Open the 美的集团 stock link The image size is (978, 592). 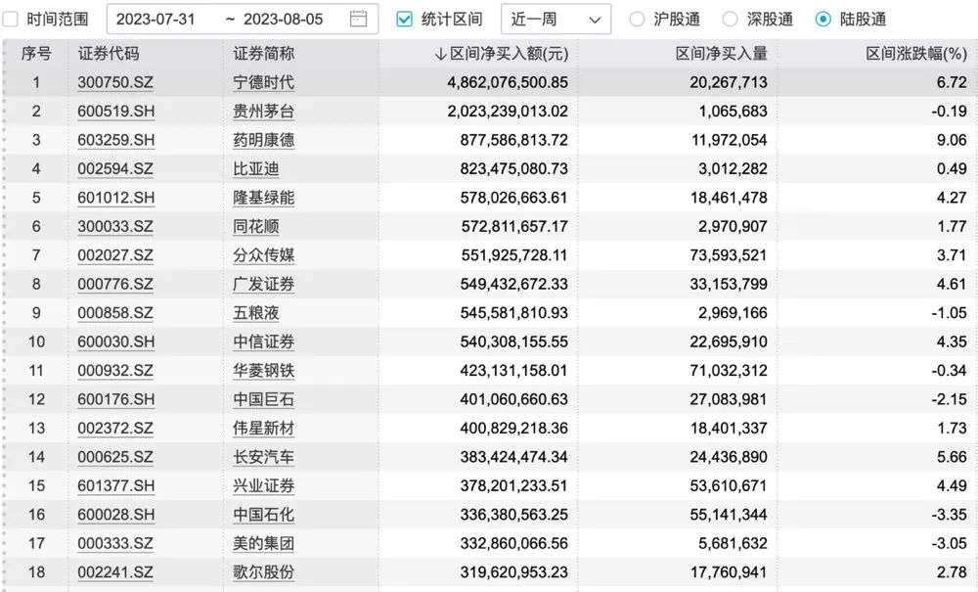[263, 543]
